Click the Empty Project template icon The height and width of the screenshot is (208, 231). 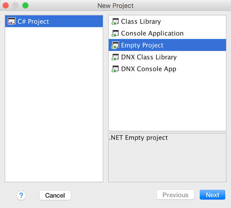click(x=115, y=46)
